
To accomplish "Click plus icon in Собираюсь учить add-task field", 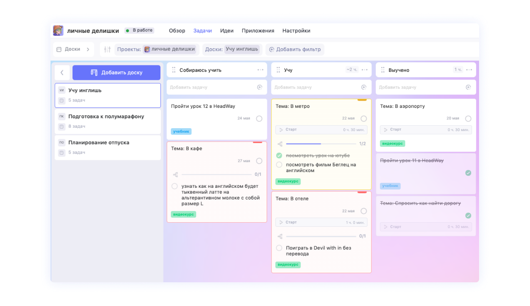I will [x=260, y=87].
